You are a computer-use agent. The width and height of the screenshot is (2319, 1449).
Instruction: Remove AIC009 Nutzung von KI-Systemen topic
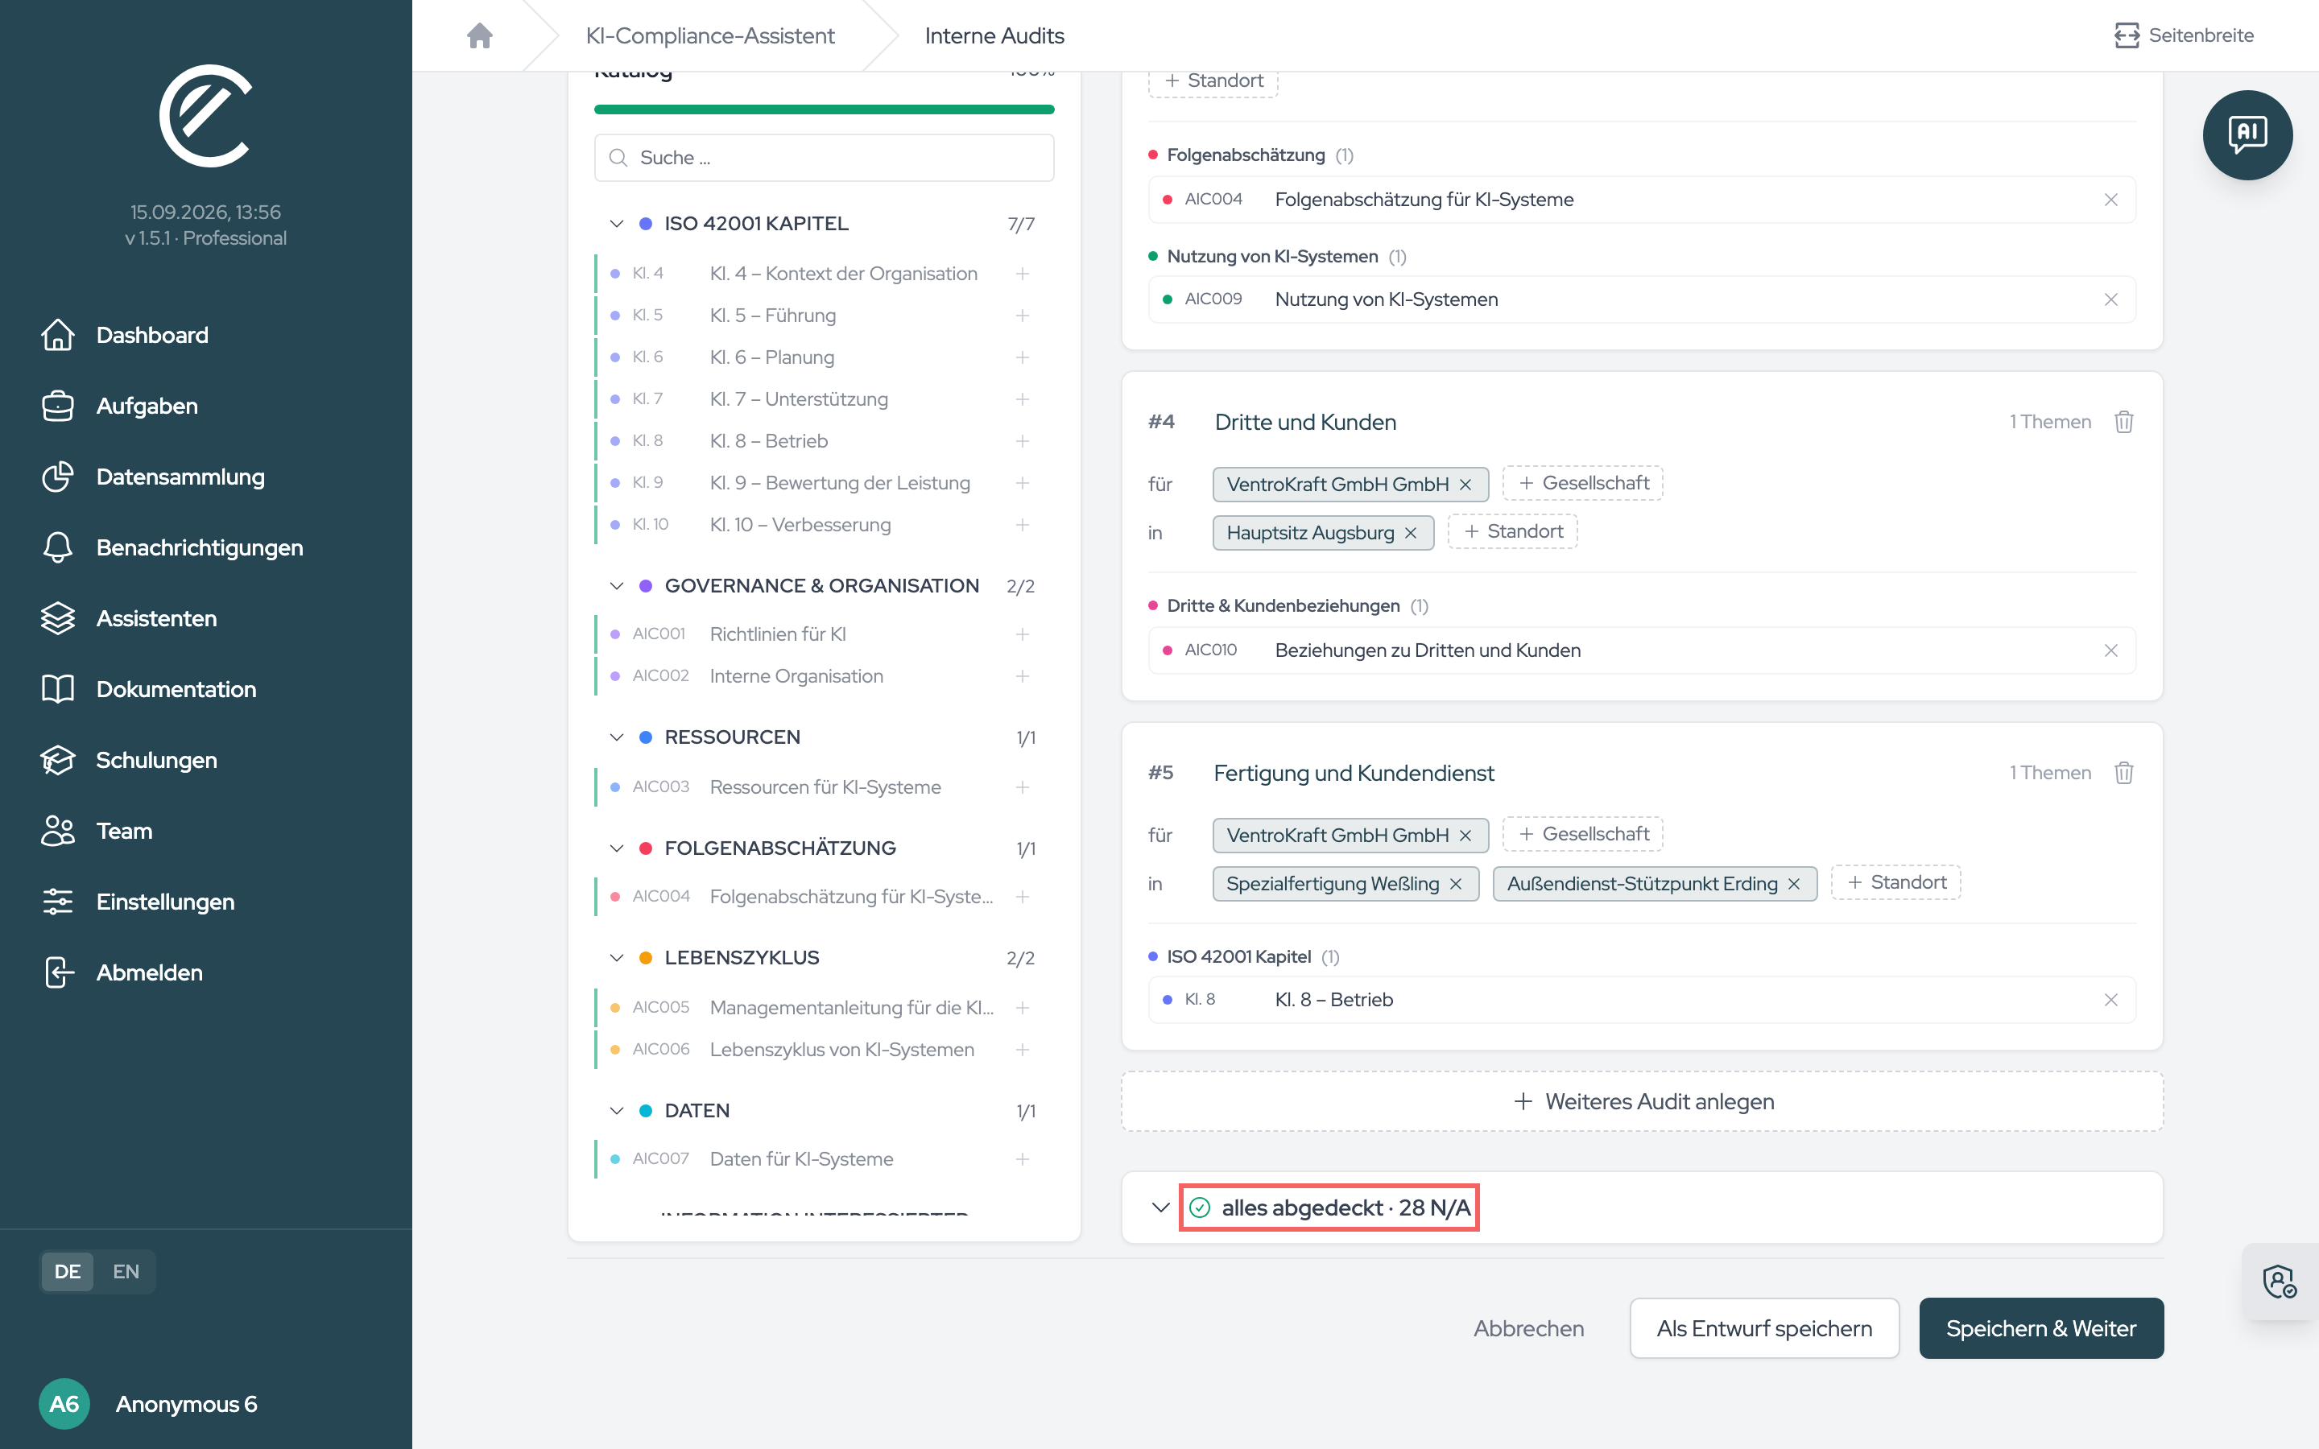click(2111, 299)
